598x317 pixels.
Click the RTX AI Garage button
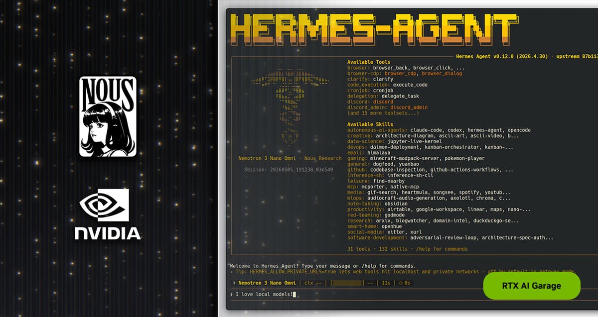click(532, 286)
